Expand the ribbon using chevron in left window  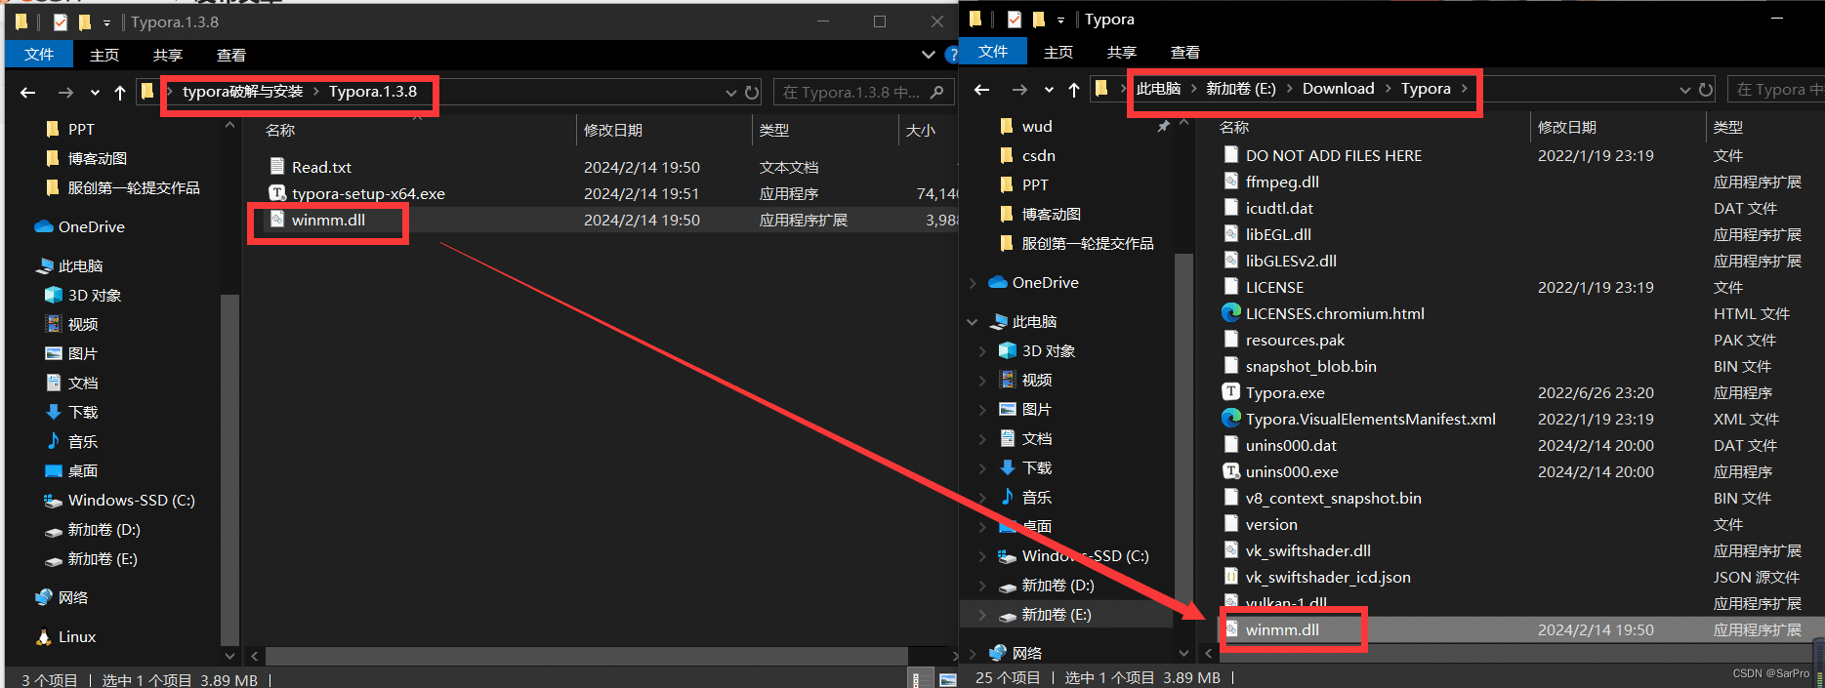928,55
